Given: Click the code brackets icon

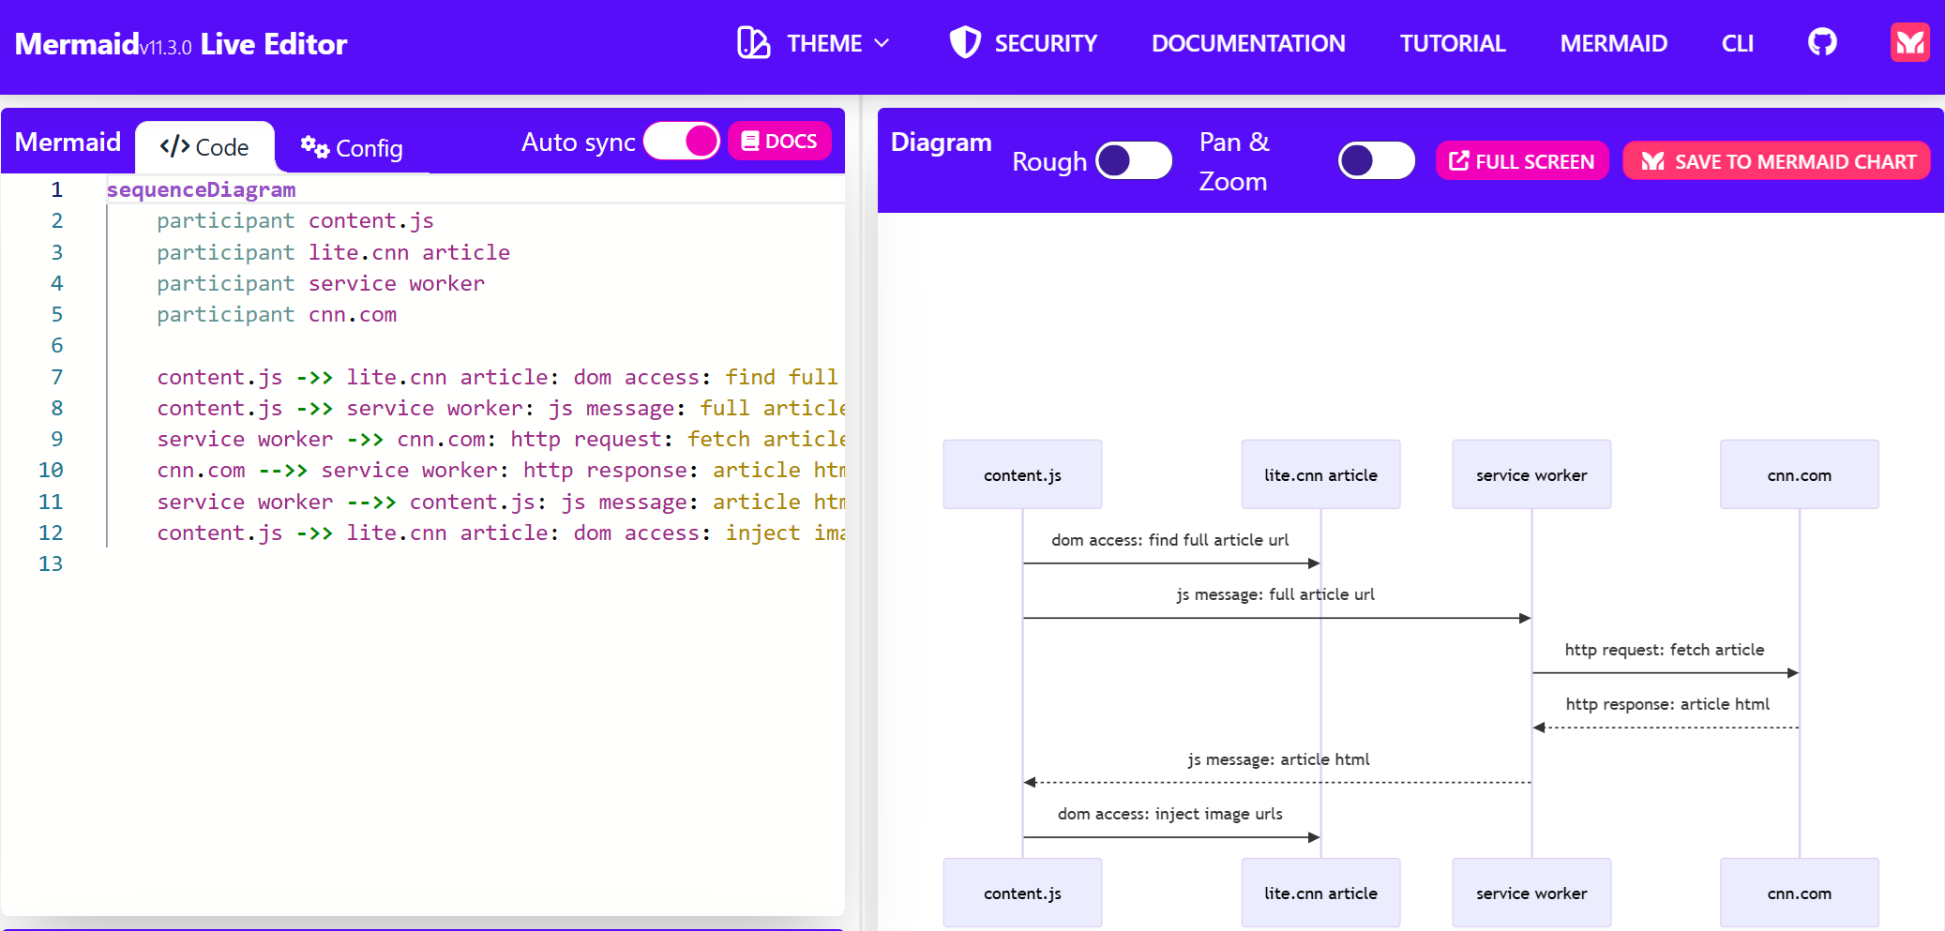Looking at the screenshot, I should click(x=174, y=146).
